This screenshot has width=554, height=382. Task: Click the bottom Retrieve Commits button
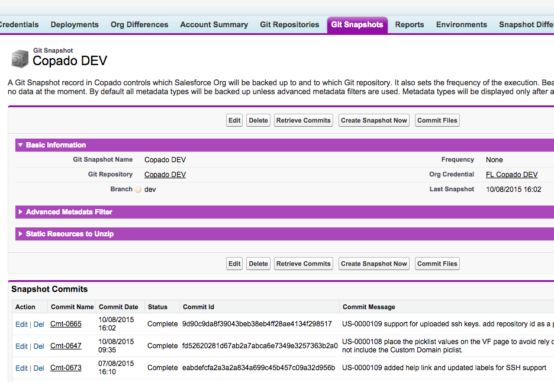pyautogui.click(x=304, y=264)
